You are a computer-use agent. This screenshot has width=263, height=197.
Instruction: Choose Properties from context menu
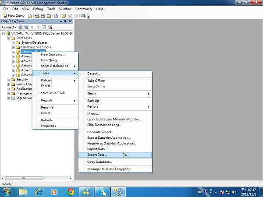pyautogui.click(x=55, y=126)
